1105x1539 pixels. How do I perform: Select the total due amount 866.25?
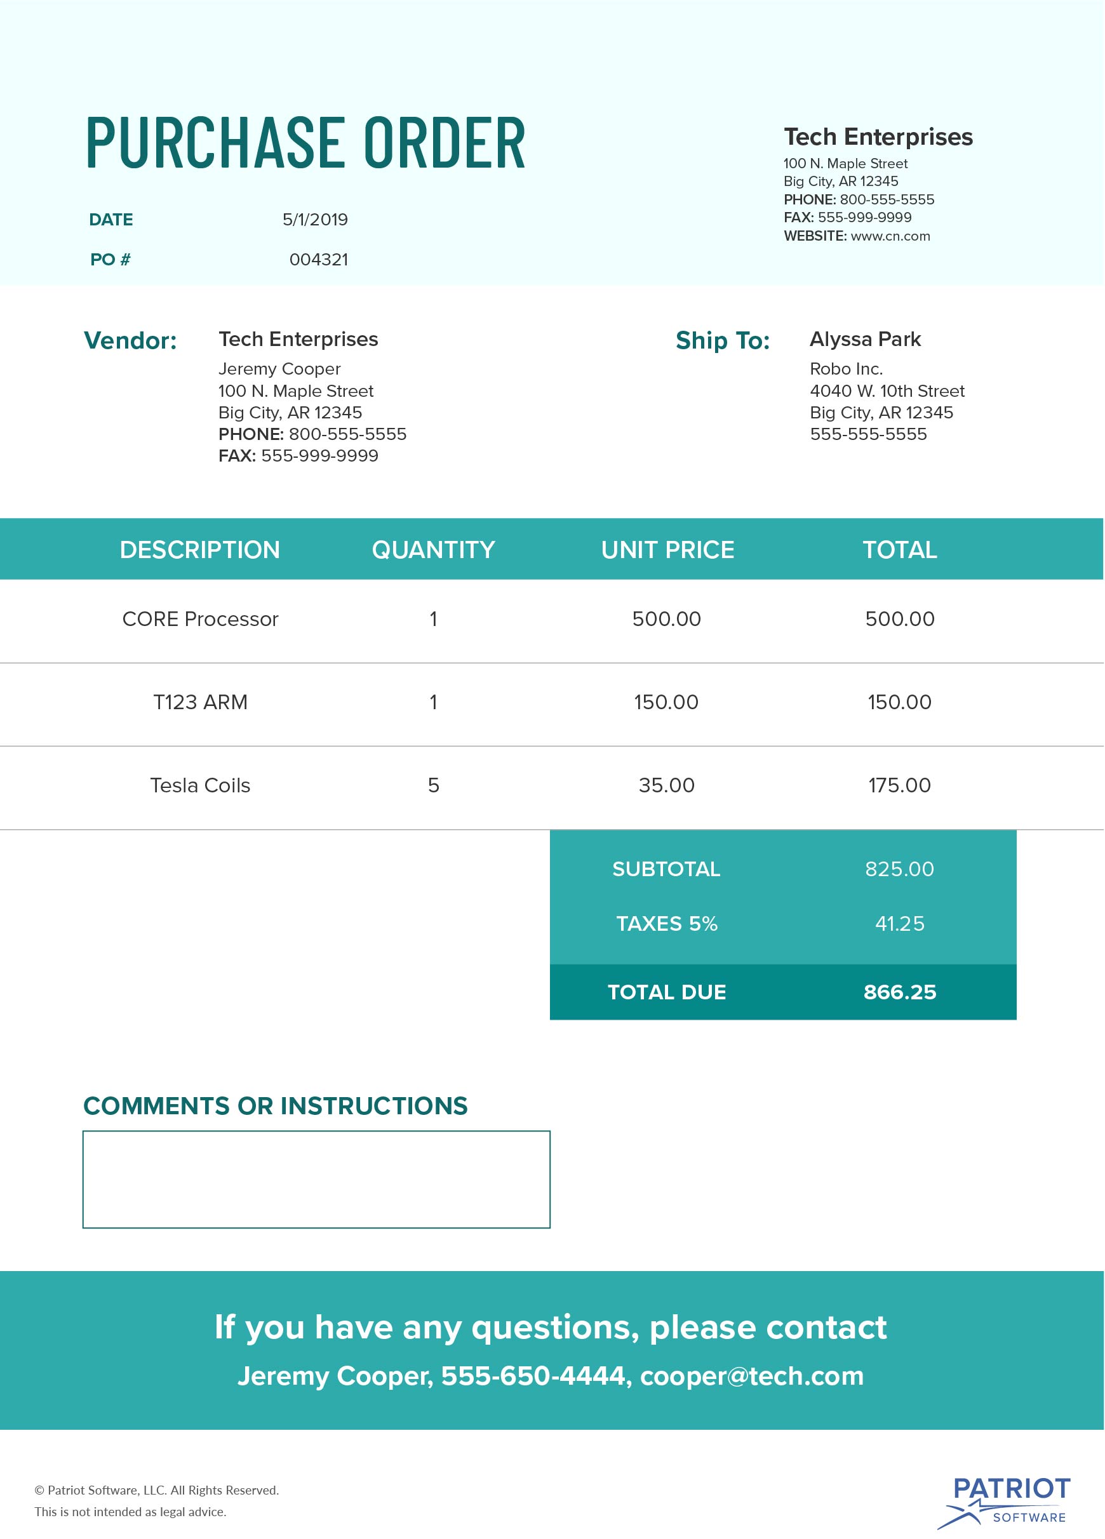point(899,992)
